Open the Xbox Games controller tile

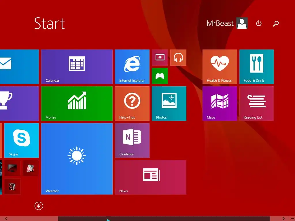(160, 76)
